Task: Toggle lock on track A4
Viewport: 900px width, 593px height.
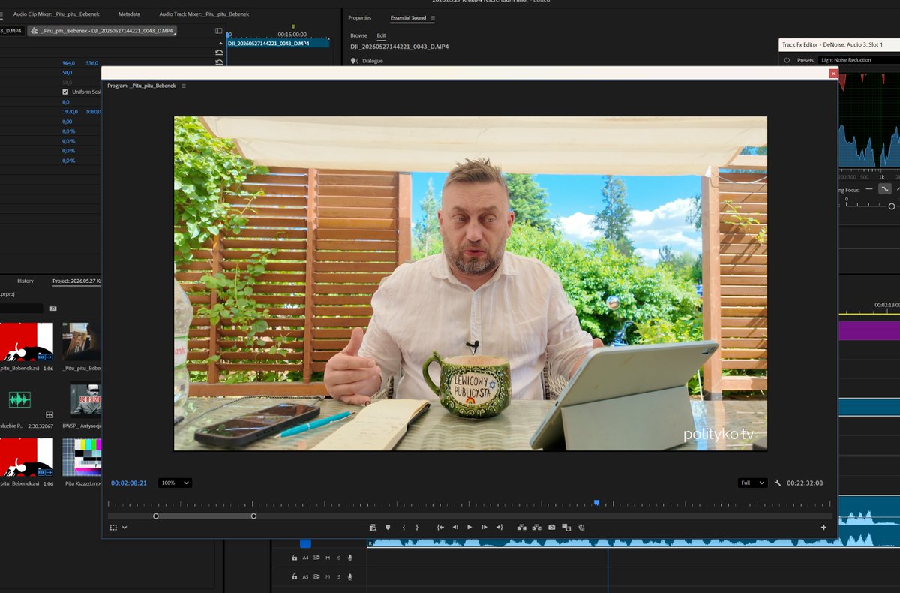Action: point(294,558)
